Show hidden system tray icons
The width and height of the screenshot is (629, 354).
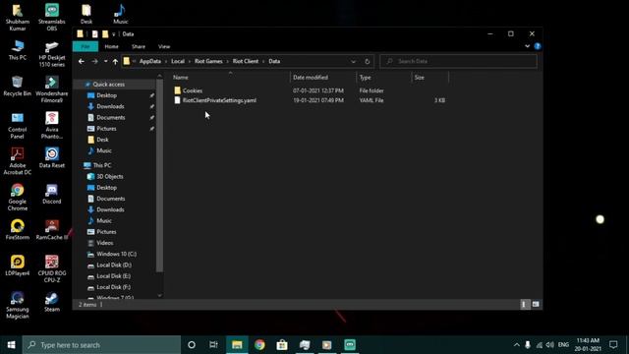pyautogui.click(x=517, y=345)
